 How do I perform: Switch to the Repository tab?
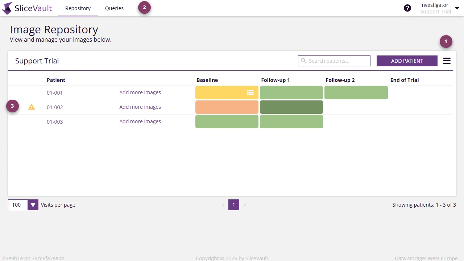[x=78, y=8]
